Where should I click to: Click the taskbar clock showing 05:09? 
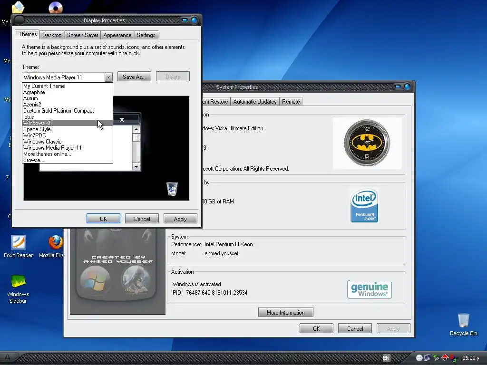click(471, 358)
